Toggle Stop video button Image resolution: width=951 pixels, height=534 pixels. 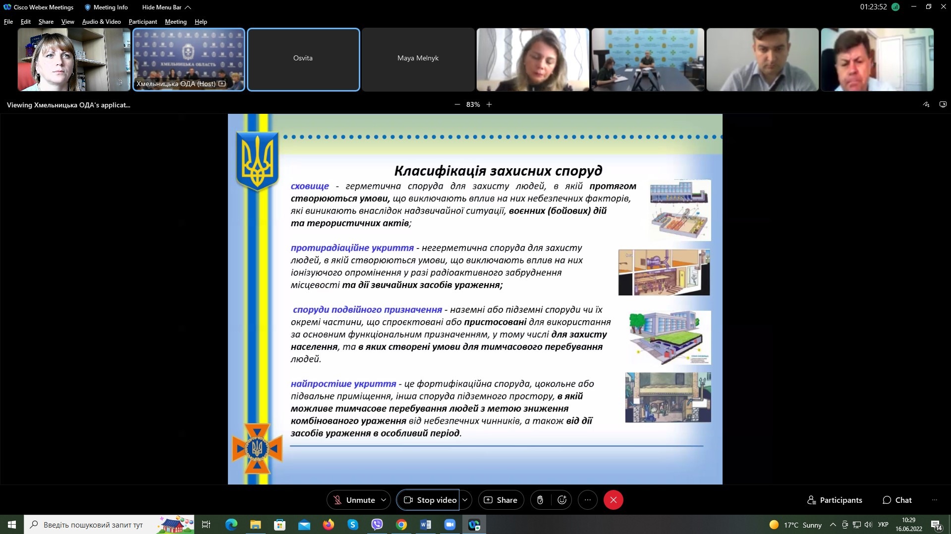(x=429, y=500)
